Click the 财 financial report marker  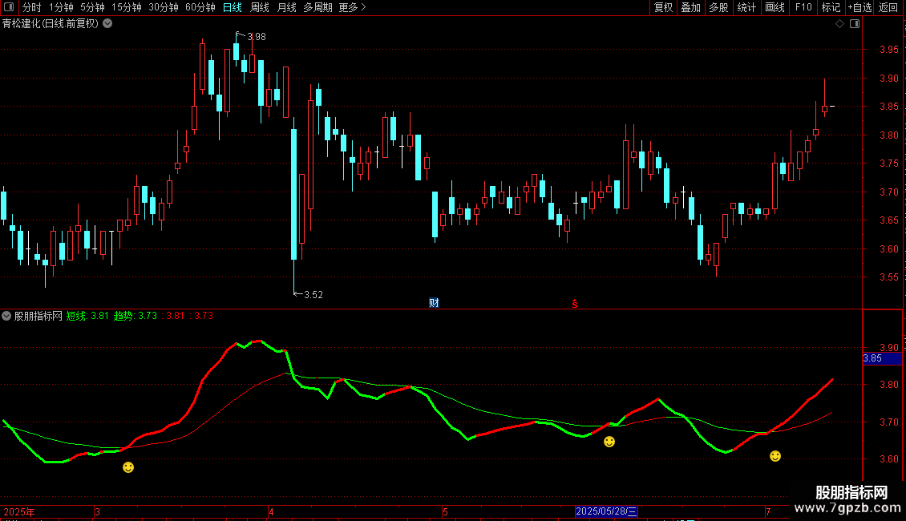pos(434,303)
